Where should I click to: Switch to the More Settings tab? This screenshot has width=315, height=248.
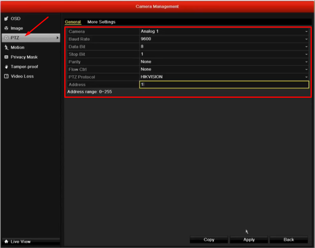[x=101, y=22]
